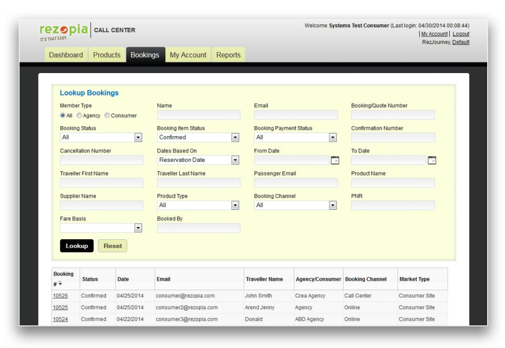Open the Product Type dropdown
Viewport: 505px width, 348px height.
[198, 205]
